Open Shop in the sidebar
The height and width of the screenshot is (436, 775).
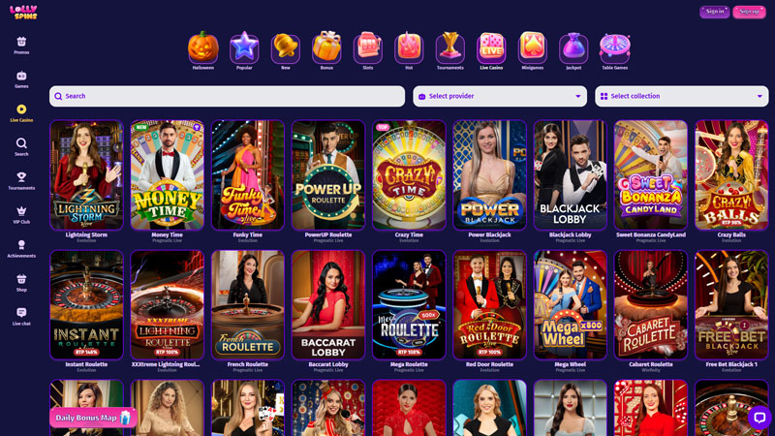coord(21,283)
